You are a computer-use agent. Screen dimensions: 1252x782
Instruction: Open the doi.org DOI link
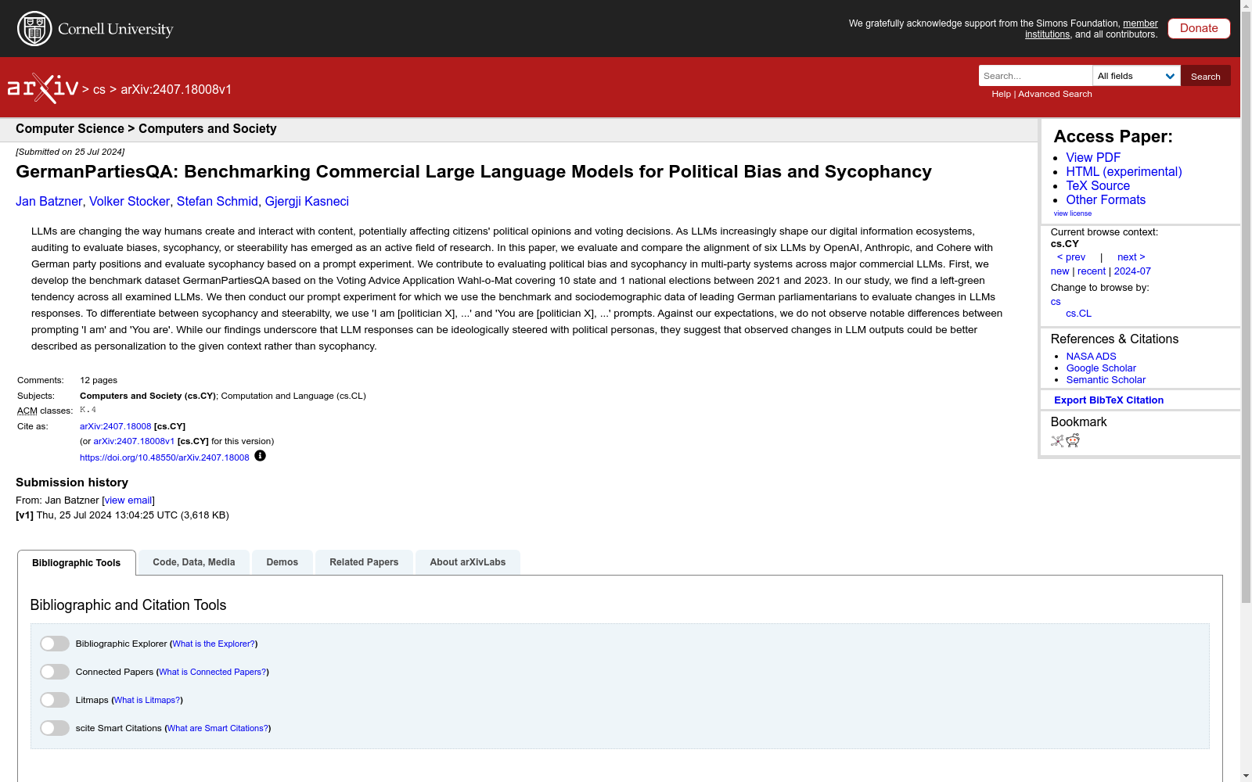[x=164, y=457]
